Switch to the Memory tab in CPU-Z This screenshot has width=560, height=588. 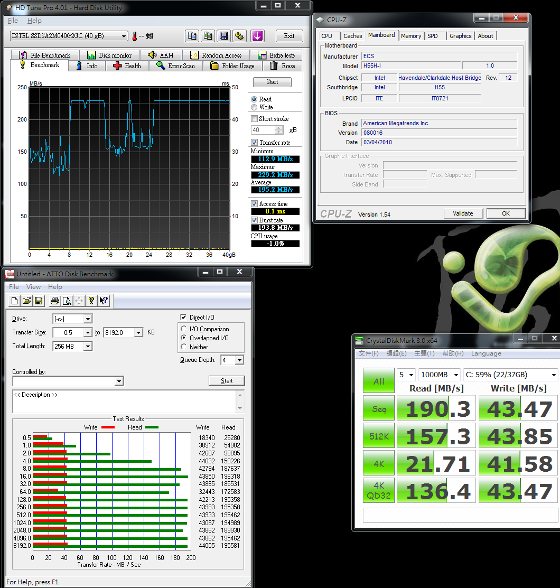(411, 35)
